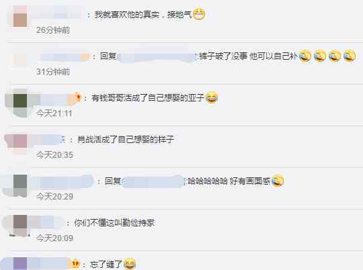
Task: Click the replied-to username before 裤子破了没事
Action: (157, 57)
